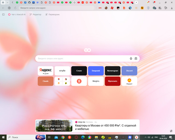Viewport: 175px width, 140px height.
Task: Open Task View in the taskbar
Action: pos(49,137)
